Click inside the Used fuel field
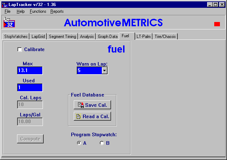Image resolution: width=227 pixels, height=160 pixels. (x=30, y=88)
